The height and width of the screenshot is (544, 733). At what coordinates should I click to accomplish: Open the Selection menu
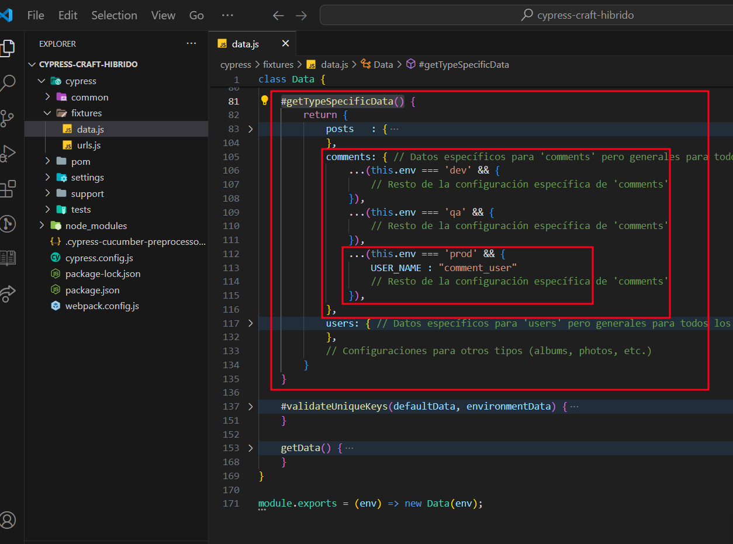tap(114, 16)
